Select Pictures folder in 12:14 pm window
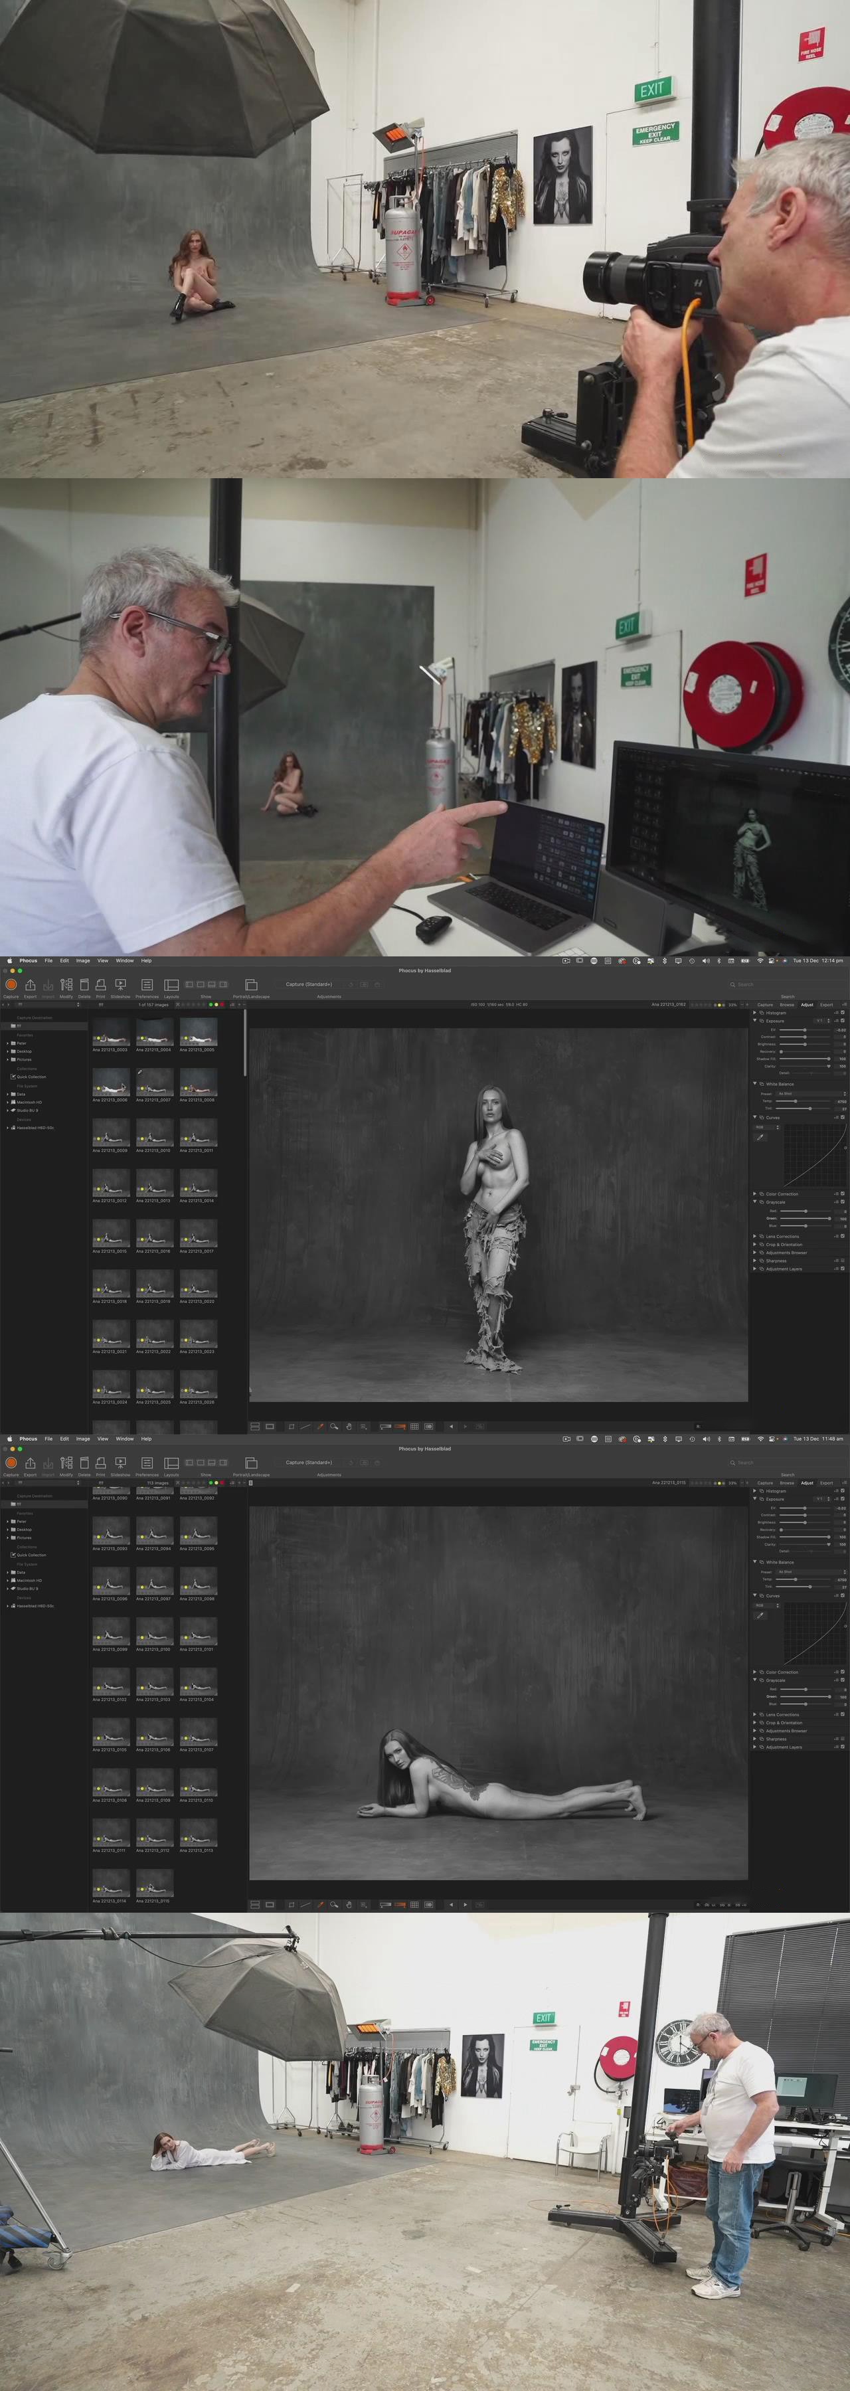 24,1059
